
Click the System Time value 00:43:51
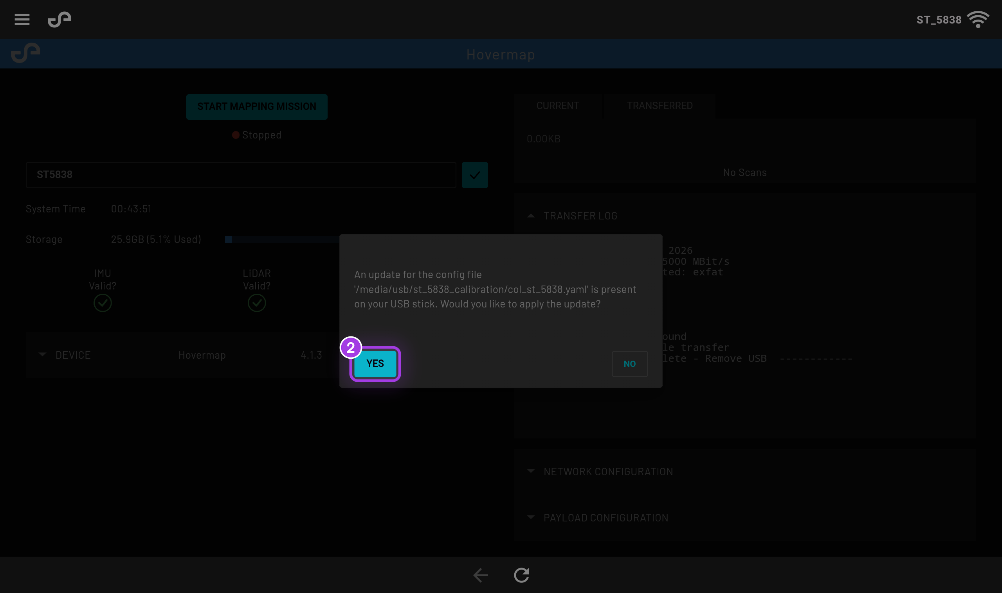click(131, 209)
